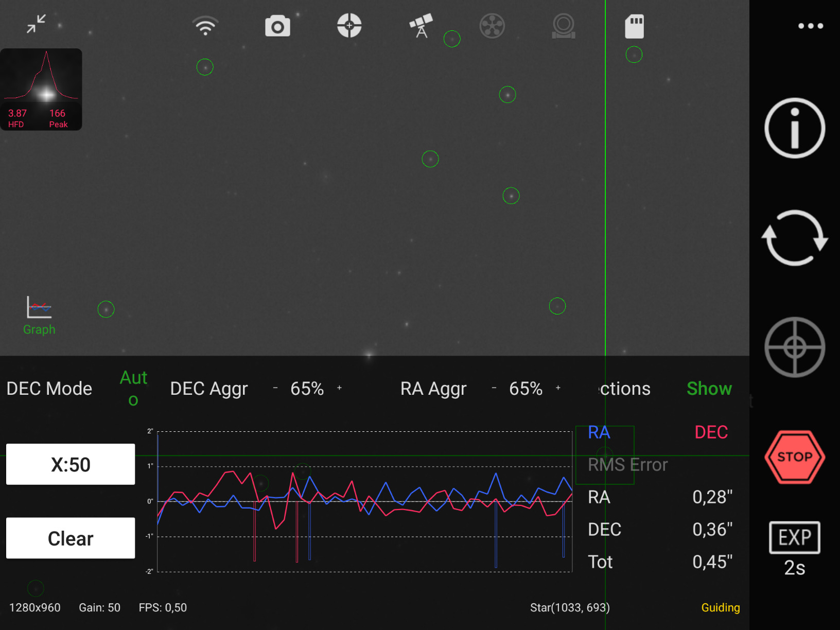Screen dimensions: 840x630
Task: Click the 65% value next to RA Aggr
Action: point(526,389)
